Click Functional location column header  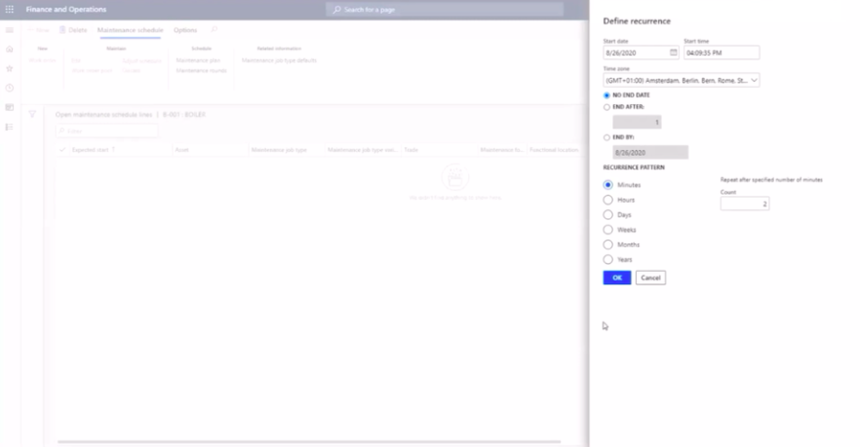[554, 150]
